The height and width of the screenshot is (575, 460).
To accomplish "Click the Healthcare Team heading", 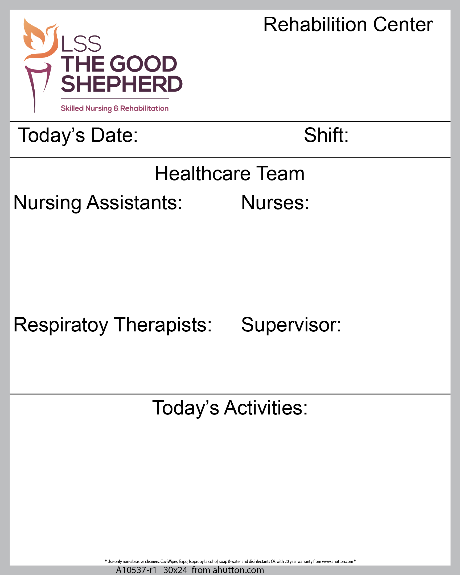I will pyautogui.click(x=229, y=174).
